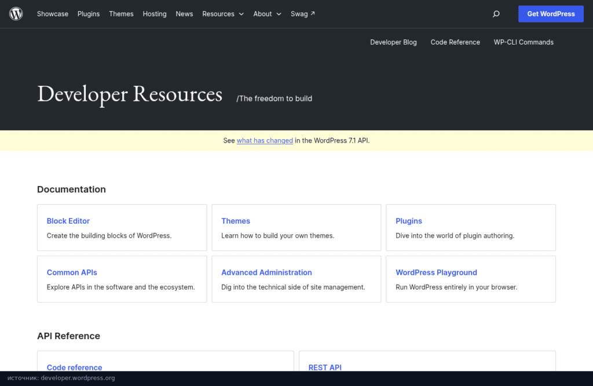Open the Hosting menu item
Image resolution: width=593 pixels, height=386 pixels.
click(155, 14)
